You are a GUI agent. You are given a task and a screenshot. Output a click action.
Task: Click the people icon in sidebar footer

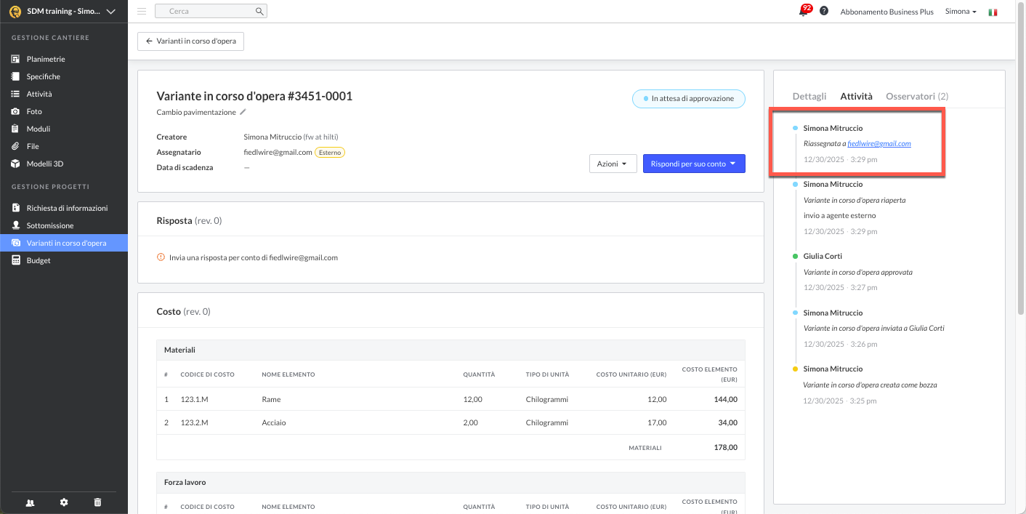point(30,502)
